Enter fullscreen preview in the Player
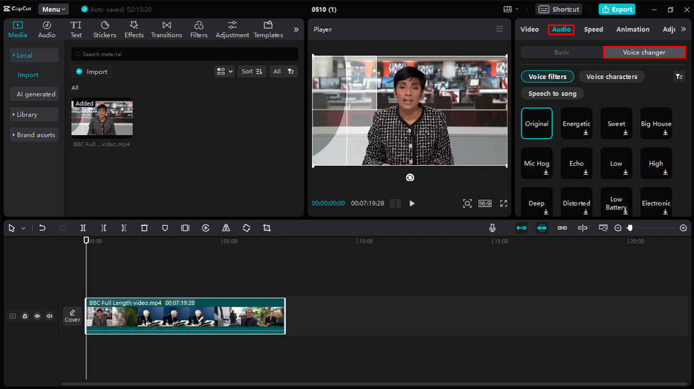 [503, 204]
